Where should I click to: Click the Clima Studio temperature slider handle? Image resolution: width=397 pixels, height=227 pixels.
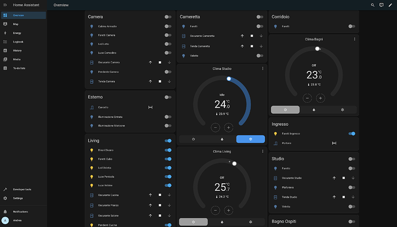(229, 79)
